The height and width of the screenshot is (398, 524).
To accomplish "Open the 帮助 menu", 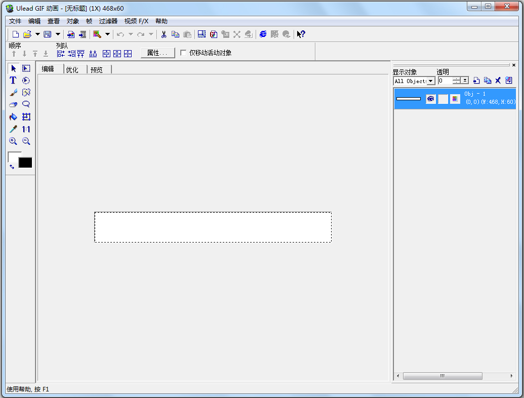I will [x=161, y=21].
